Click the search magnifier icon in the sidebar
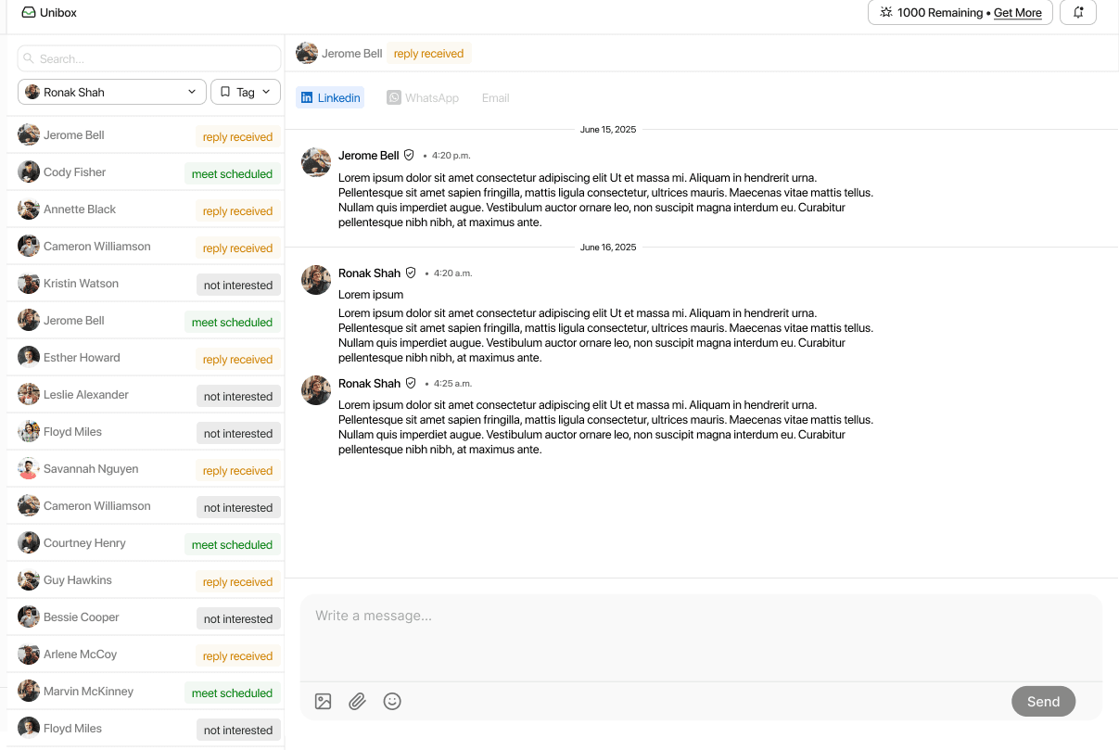The width and height of the screenshot is (1119, 750). [30, 57]
